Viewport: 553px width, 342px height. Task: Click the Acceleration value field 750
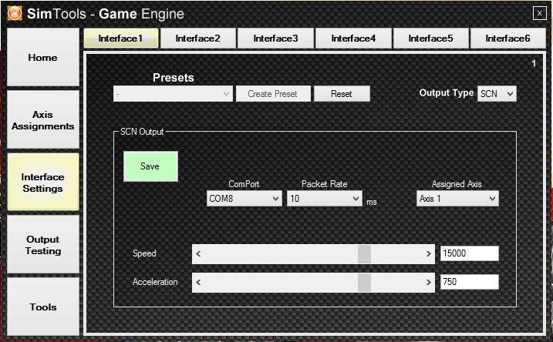tap(470, 282)
